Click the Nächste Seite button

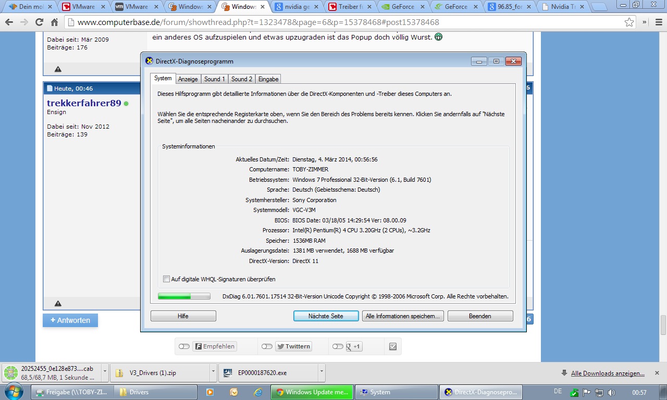tap(326, 316)
